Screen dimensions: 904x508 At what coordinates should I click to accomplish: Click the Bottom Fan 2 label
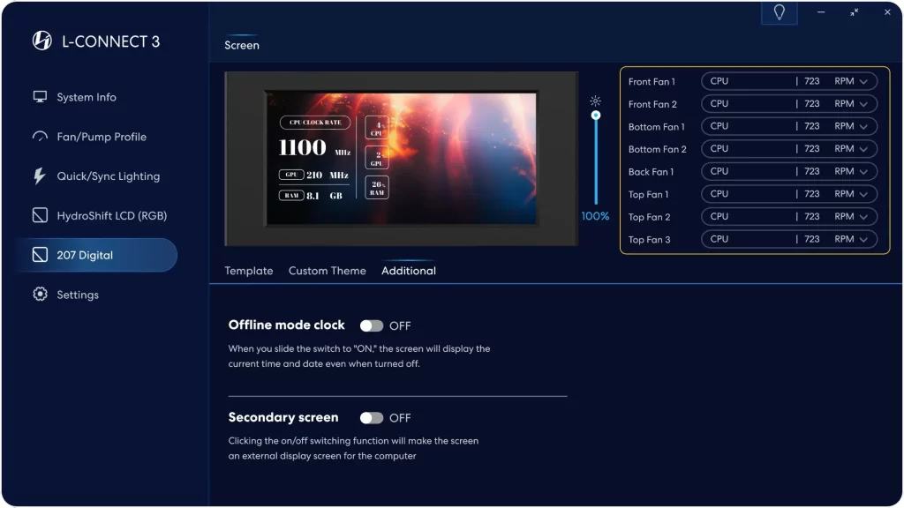(657, 149)
